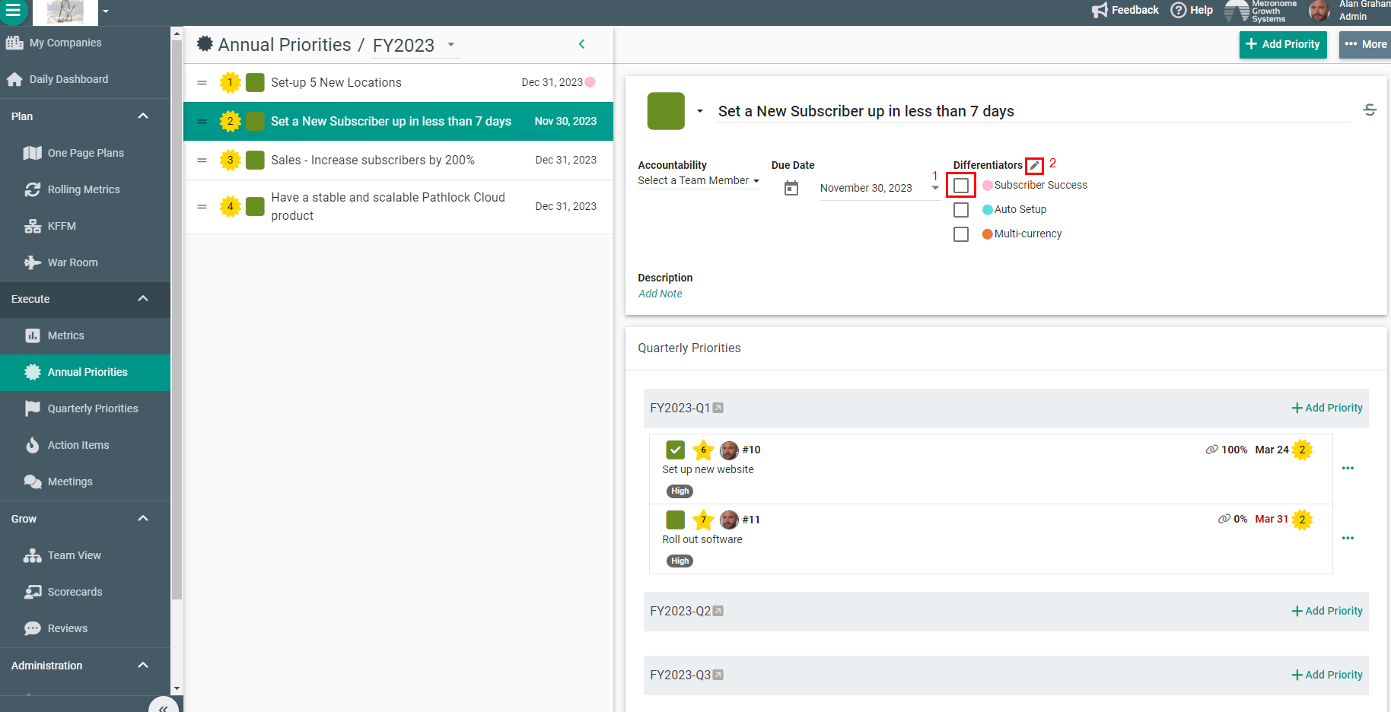The height and width of the screenshot is (712, 1391).
Task: Check the Subscriber Success differentiator
Action: click(x=961, y=186)
